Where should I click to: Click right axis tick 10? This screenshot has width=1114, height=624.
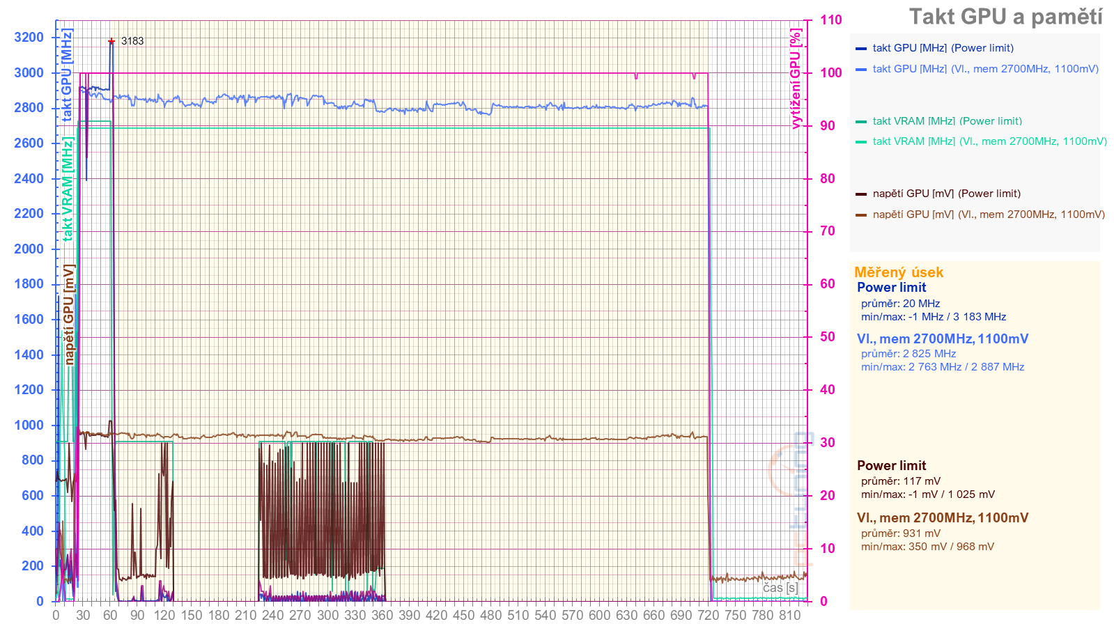click(x=827, y=549)
